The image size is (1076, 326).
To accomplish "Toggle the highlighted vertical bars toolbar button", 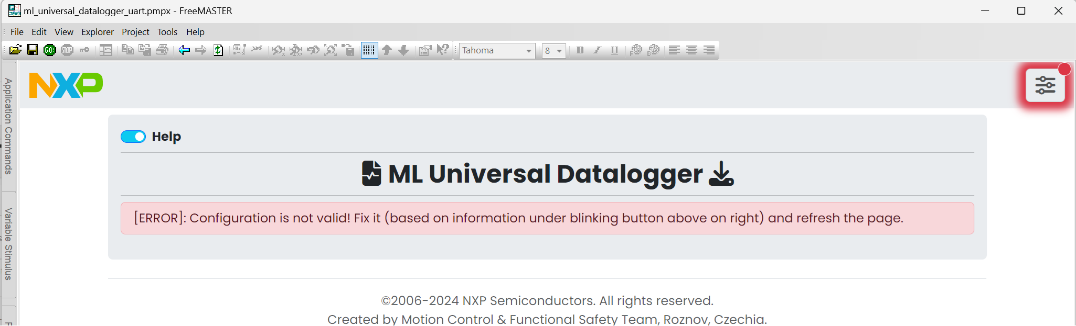I will coord(369,50).
